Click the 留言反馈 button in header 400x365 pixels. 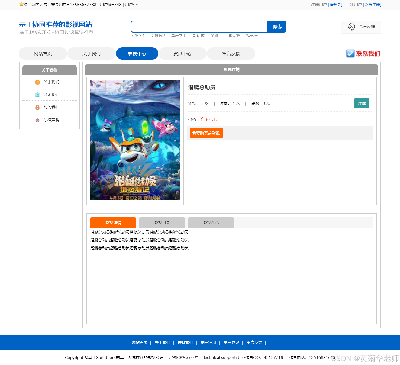(x=361, y=27)
